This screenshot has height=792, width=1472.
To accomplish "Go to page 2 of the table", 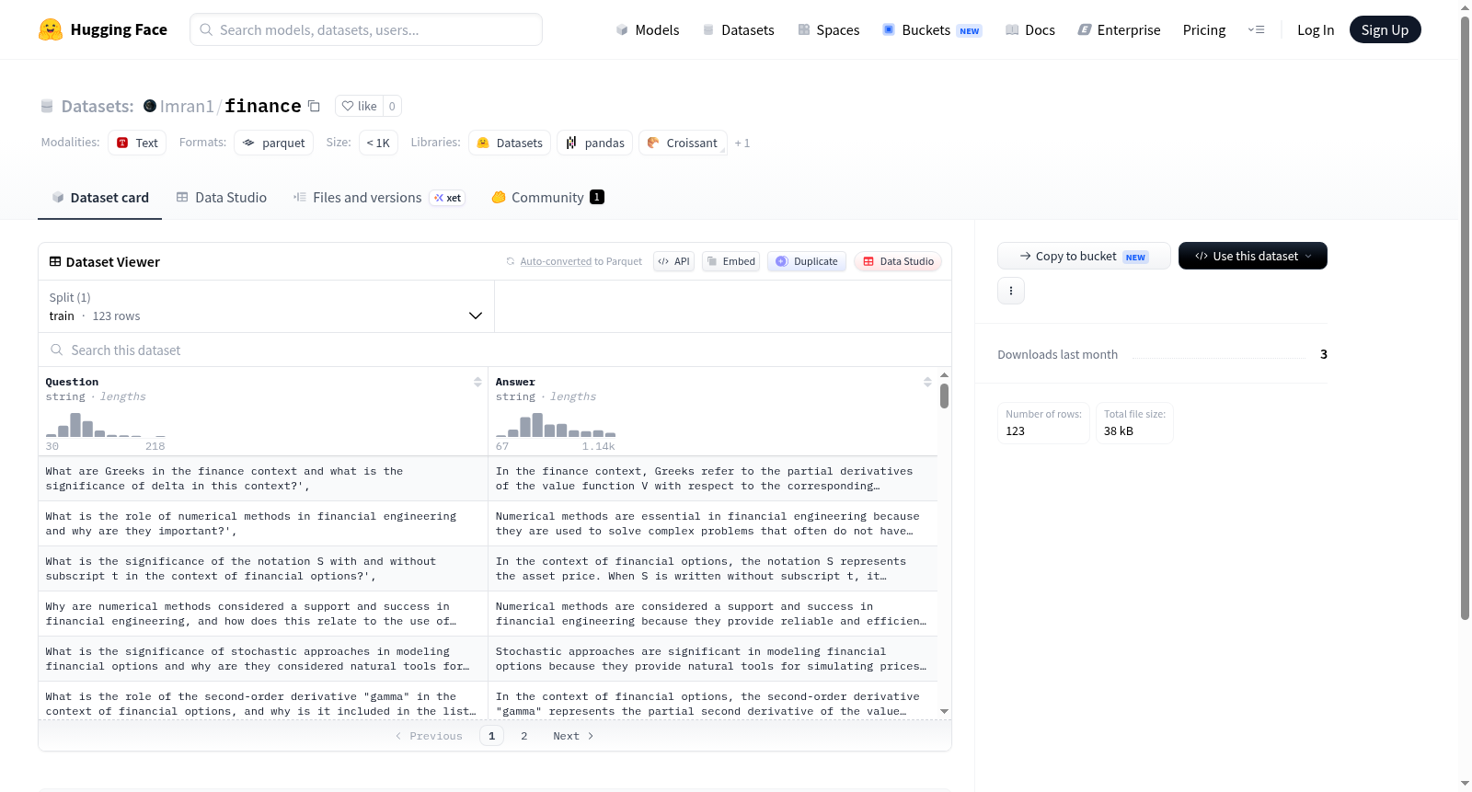I will 524,736.
